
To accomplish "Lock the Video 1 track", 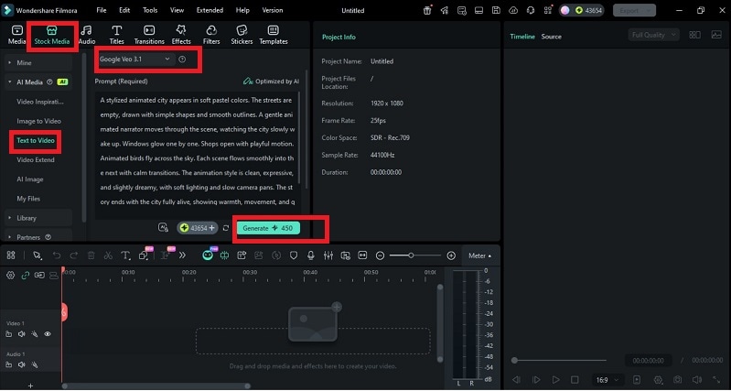I will [9, 334].
